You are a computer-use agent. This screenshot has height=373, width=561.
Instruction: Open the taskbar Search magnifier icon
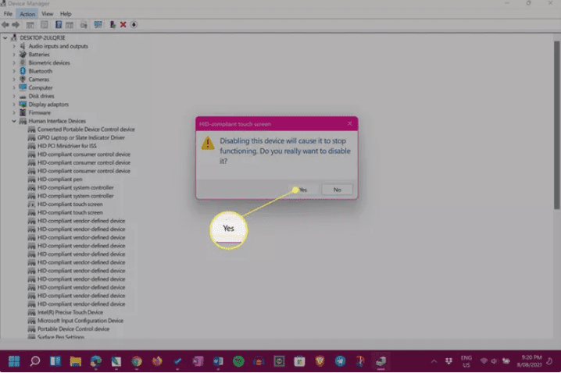(35, 361)
